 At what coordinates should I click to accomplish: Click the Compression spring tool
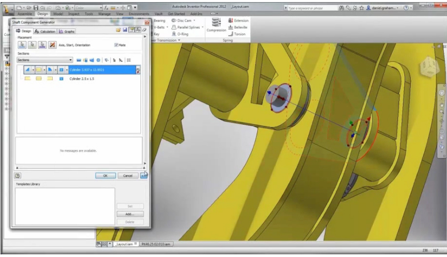pyautogui.click(x=216, y=25)
